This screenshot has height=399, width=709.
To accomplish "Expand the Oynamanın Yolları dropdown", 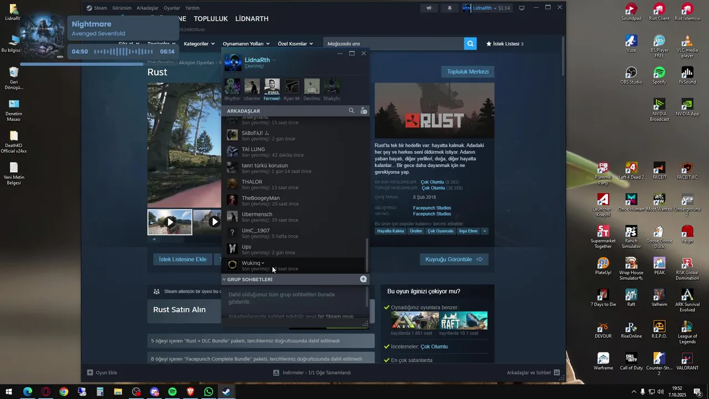I will coord(246,44).
